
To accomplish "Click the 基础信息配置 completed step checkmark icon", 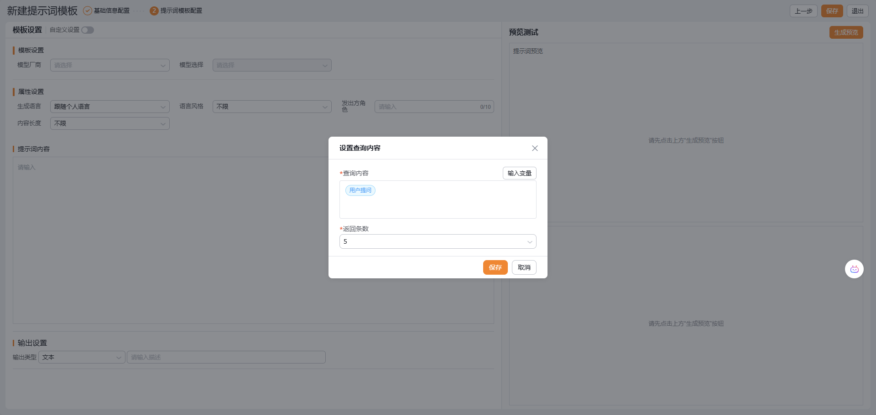I will click(87, 10).
